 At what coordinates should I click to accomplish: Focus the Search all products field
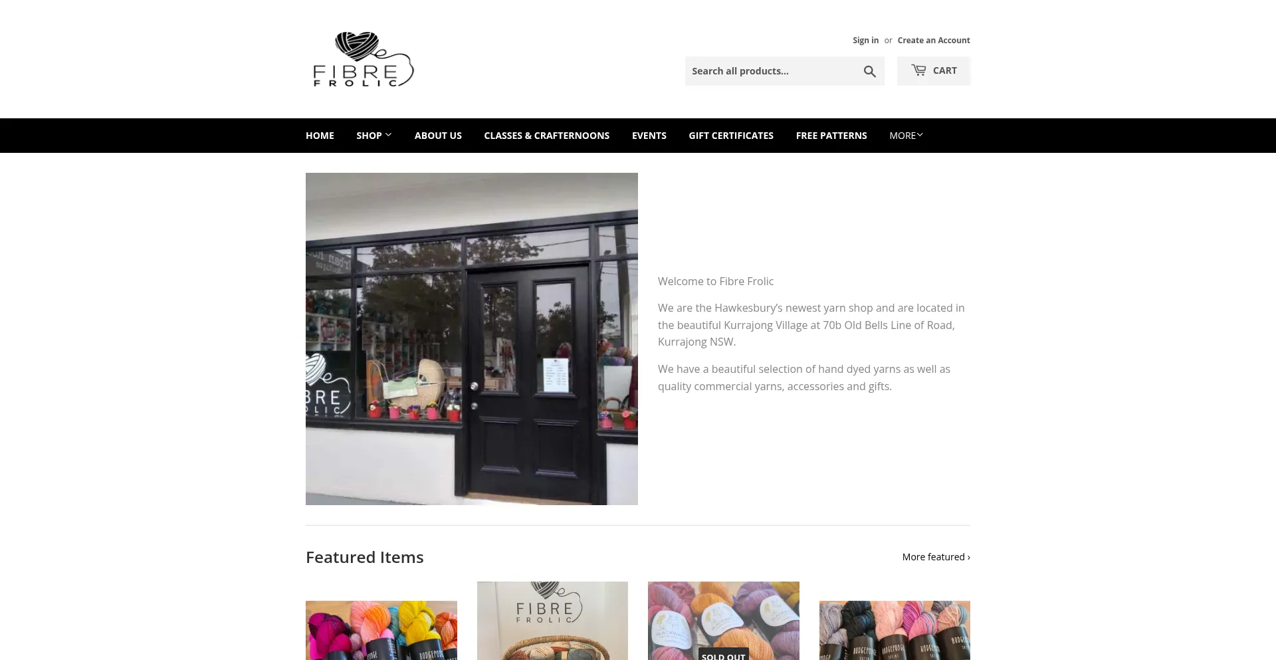tap(773, 71)
